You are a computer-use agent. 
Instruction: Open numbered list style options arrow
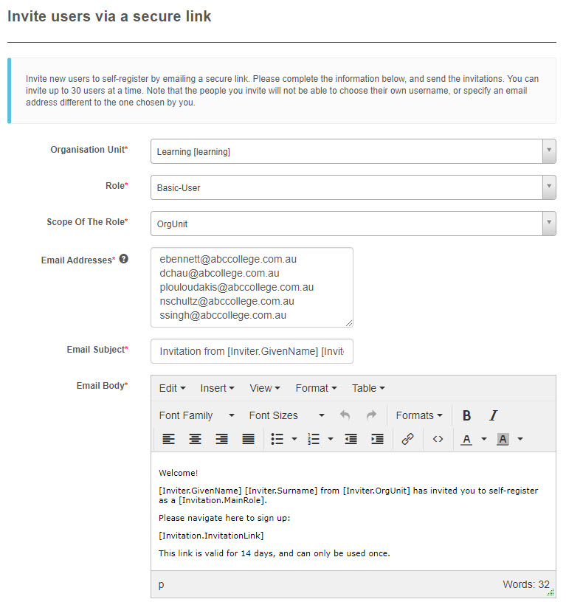(x=331, y=439)
